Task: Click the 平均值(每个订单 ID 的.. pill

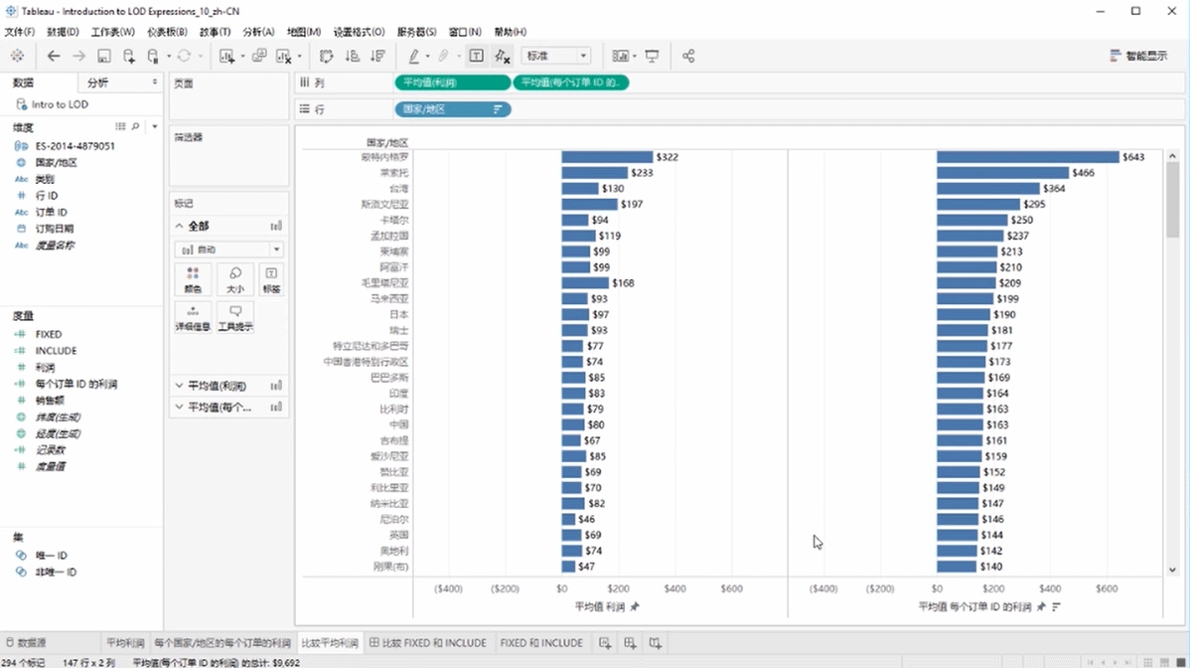Action: pyautogui.click(x=571, y=83)
